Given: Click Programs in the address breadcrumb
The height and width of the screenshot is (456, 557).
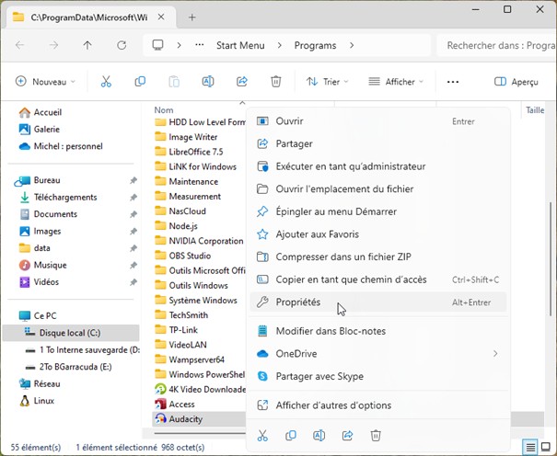Looking at the screenshot, I should pos(315,45).
